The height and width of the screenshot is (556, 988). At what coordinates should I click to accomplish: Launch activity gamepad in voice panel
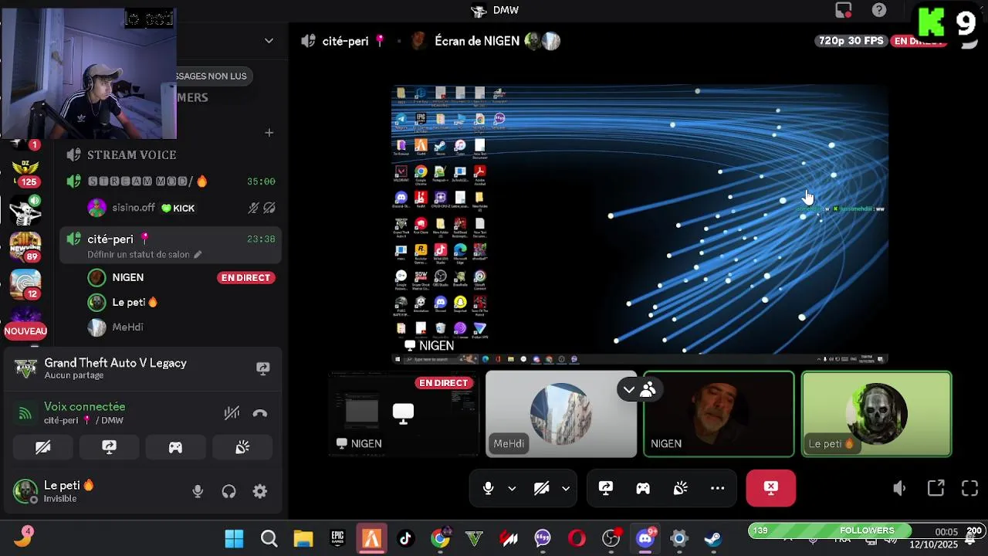[x=175, y=447]
